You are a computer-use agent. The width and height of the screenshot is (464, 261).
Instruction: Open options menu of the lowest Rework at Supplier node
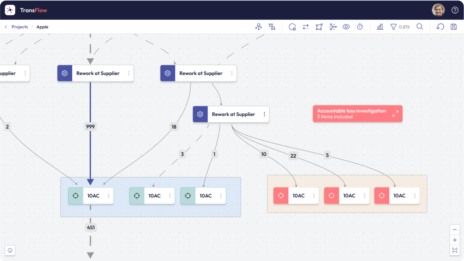[264, 114]
